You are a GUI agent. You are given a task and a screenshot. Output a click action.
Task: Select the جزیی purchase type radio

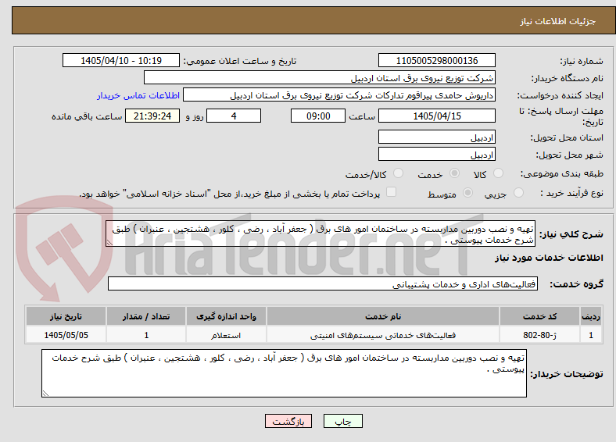point(518,193)
